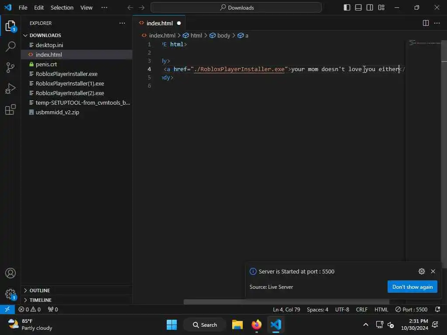Click body in the breadcrumb path

220,36
